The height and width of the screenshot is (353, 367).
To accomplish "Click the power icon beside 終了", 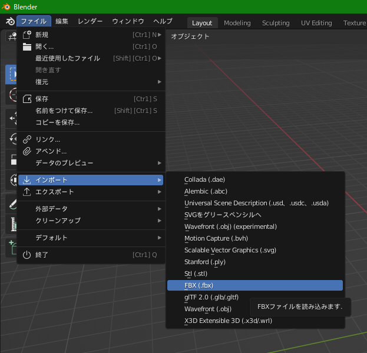I will [27, 255].
